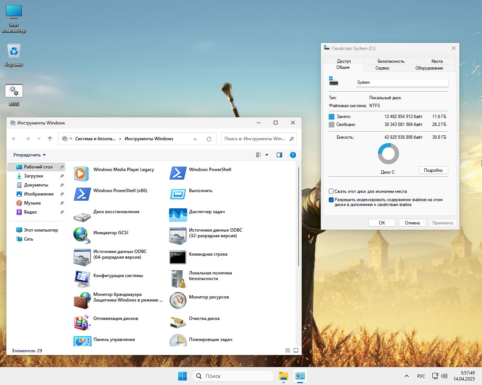This screenshot has width=482, height=385.
Task: Select Конфигурация системы icon
Action: [82, 279]
